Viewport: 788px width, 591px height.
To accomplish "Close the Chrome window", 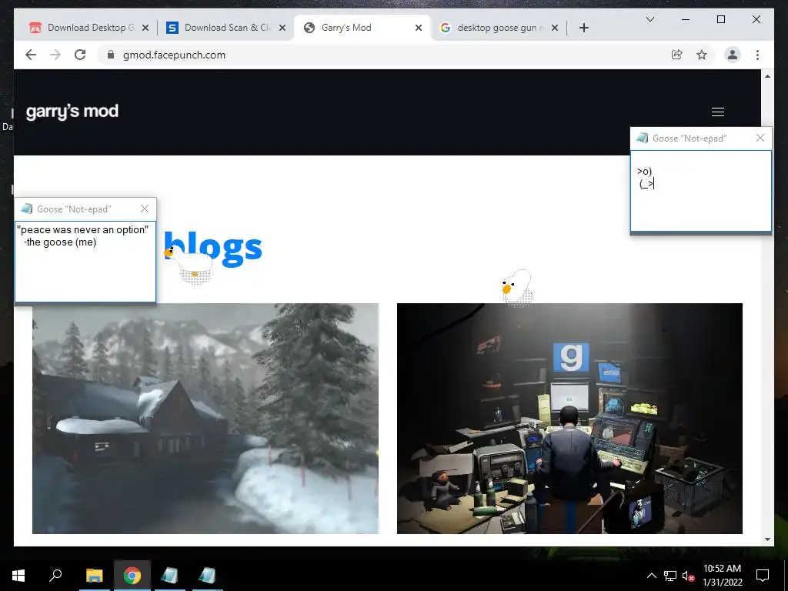I will (756, 19).
